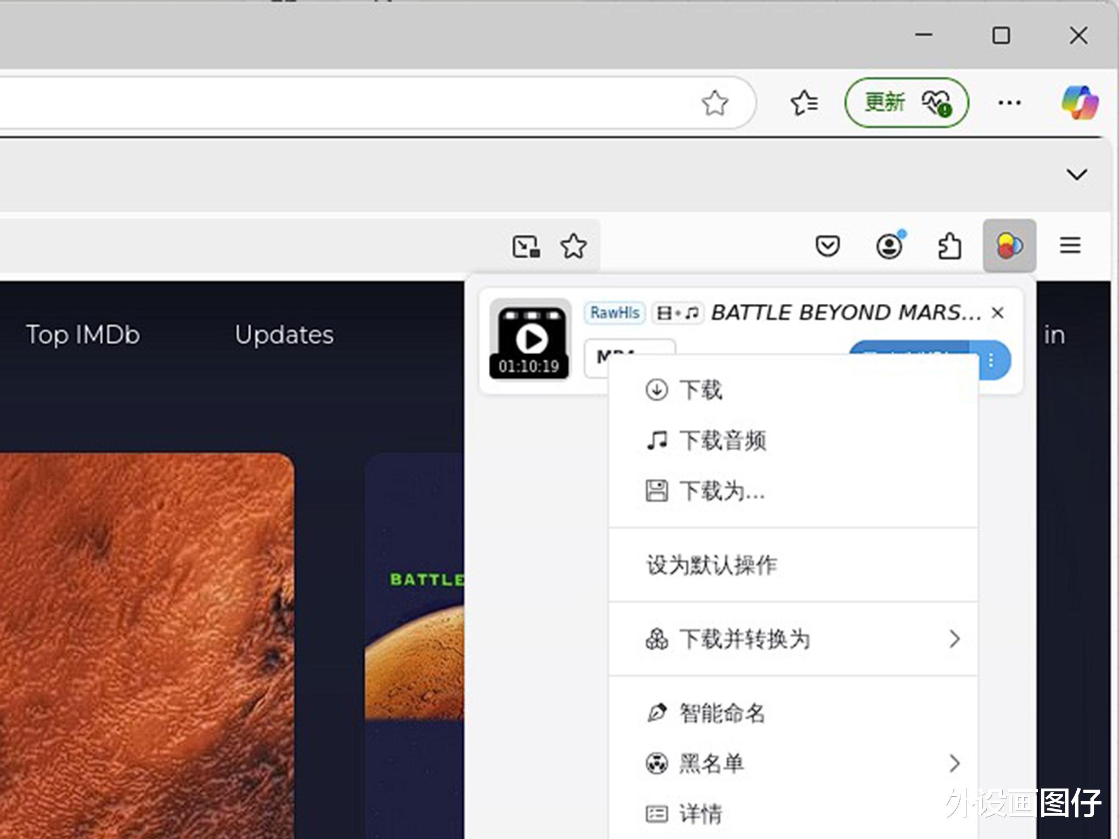Expand 黑名单 submenu arrow
The width and height of the screenshot is (1119, 839).
954,763
